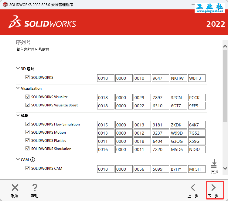Click the SOLIDWORKS app icon in title bar
Viewport: 228px width, 201px height.
pyautogui.click(x=5, y=5)
